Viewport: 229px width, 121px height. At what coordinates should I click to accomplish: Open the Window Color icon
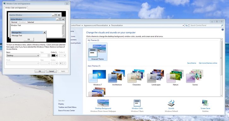137,103
